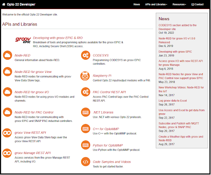Screen dimensions: 211x175
Task: Open the groov Manage REST API link
Action: click(33, 153)
